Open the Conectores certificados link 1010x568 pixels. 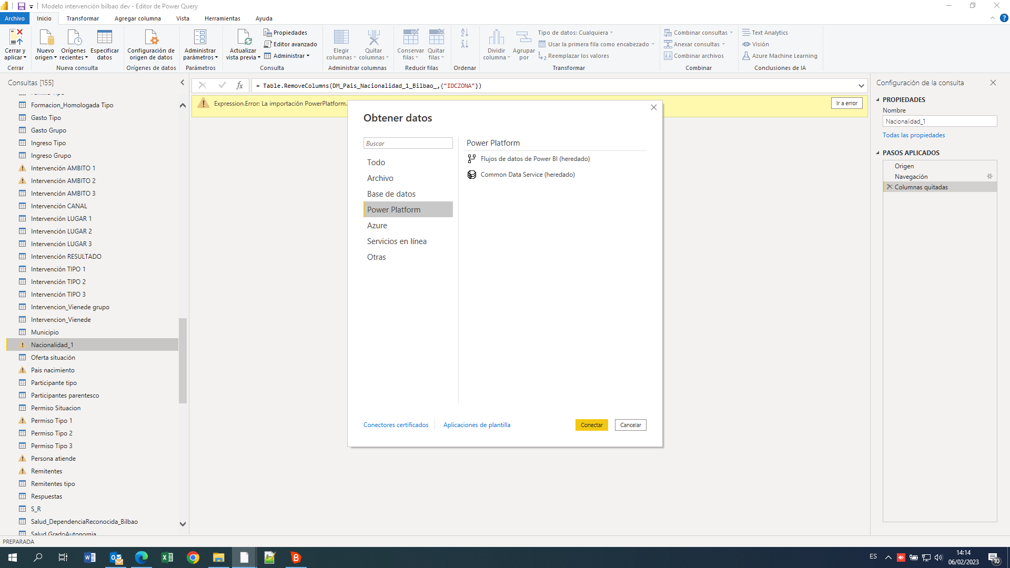click(x=396, y=425)
